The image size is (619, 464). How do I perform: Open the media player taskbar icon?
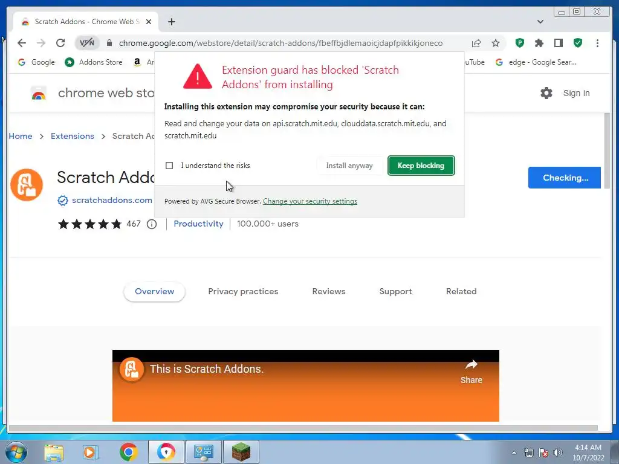91,452
